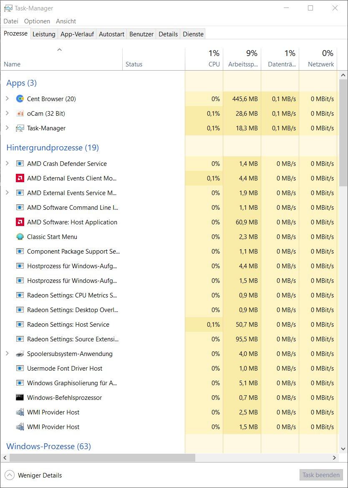Click the Spoolersubsystem printer icon

(20, 354)
